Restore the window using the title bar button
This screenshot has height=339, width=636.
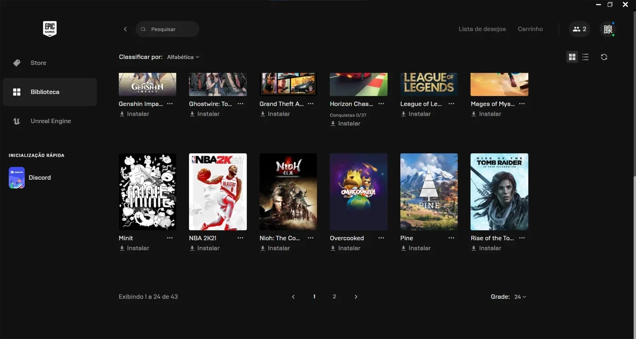point(610,5)
